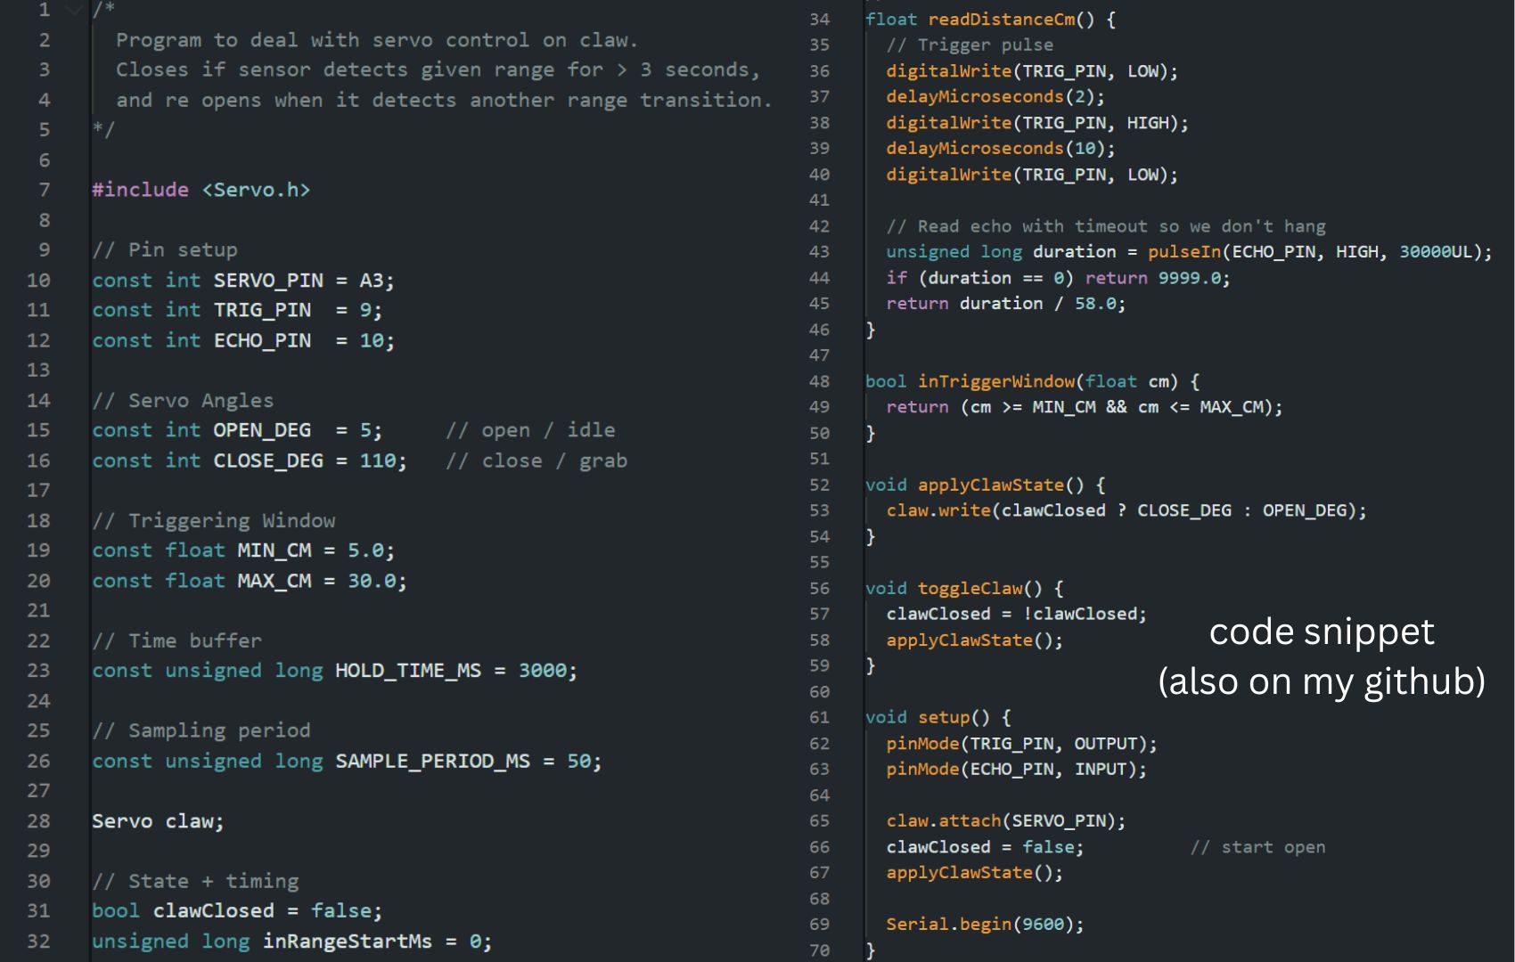Click the 'code snippet' caption text

pos(1321,632)
